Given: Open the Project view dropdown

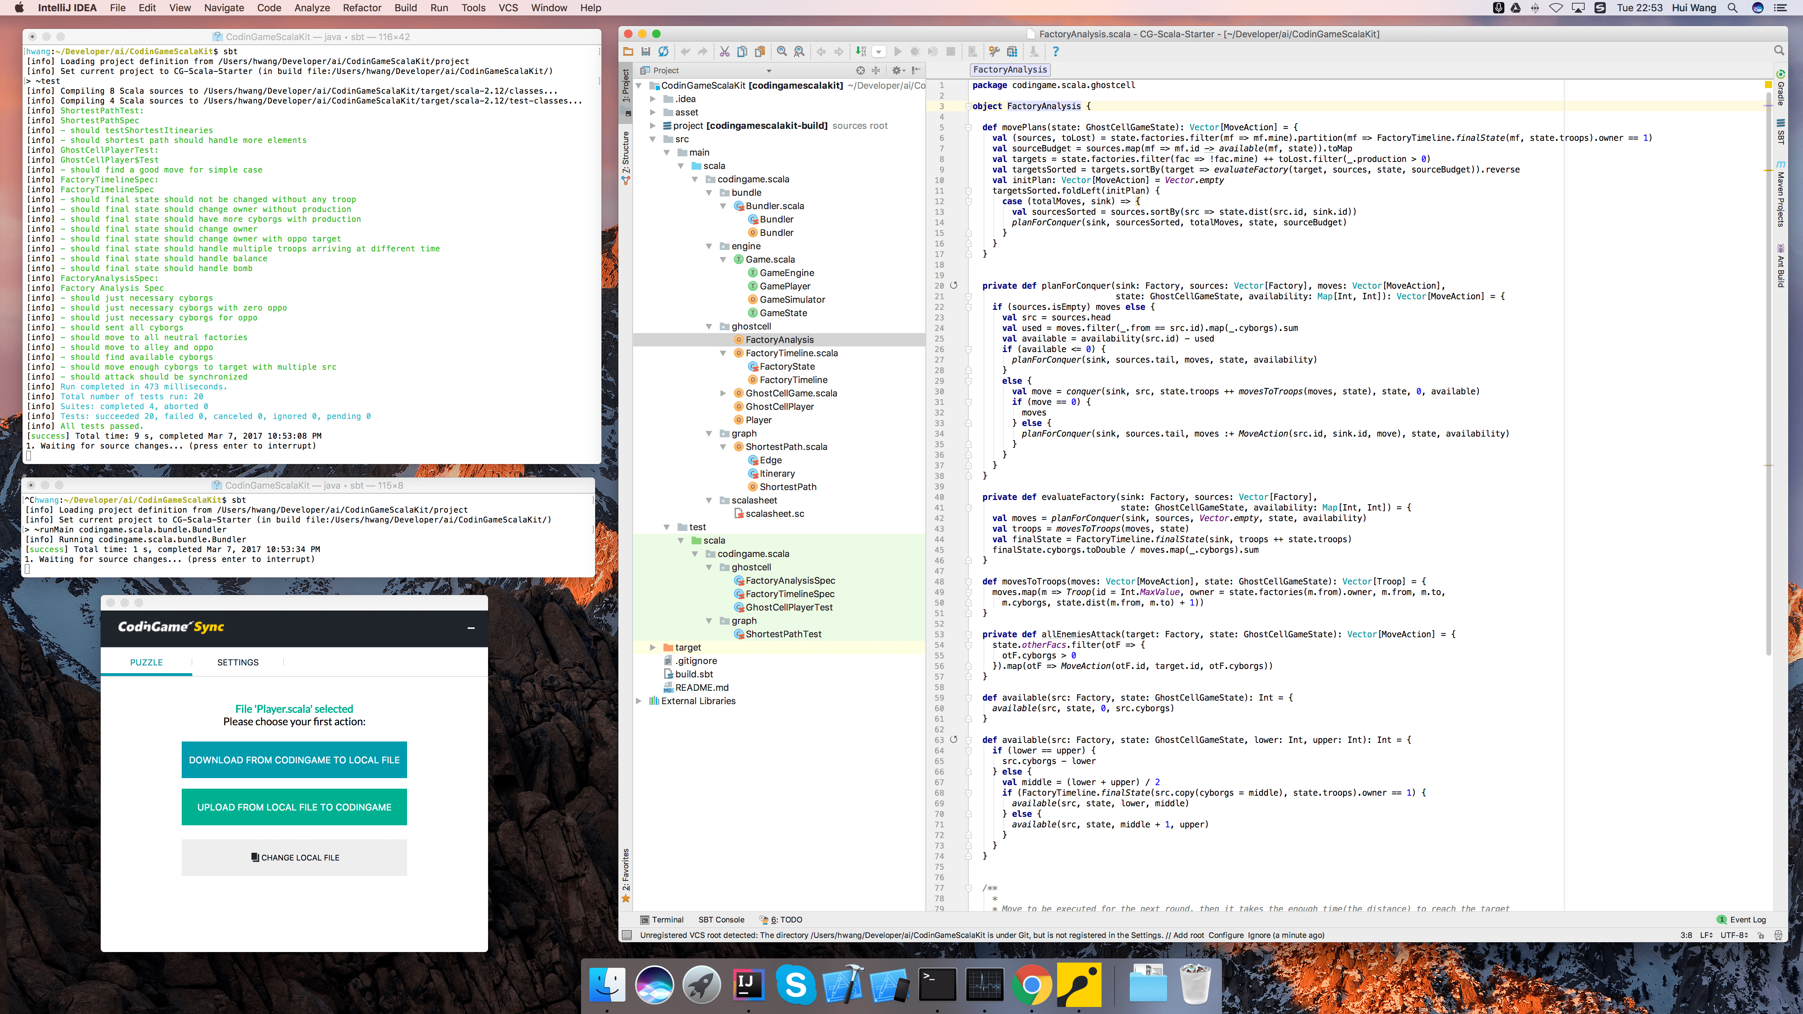Looking at the screenshot, I should (x=768, y=71).
